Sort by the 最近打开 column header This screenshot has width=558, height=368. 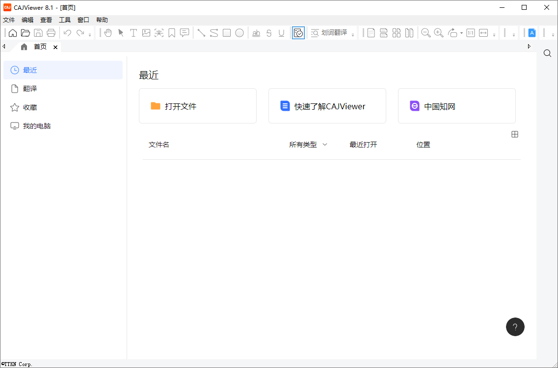[363, 145]
